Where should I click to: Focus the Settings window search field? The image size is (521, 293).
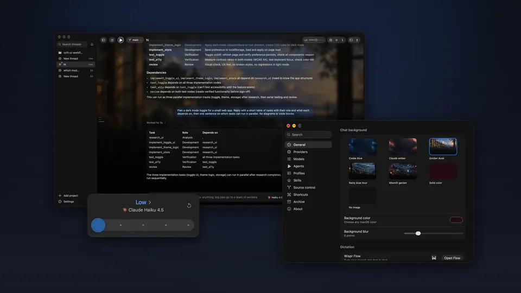tap(308, 135)
